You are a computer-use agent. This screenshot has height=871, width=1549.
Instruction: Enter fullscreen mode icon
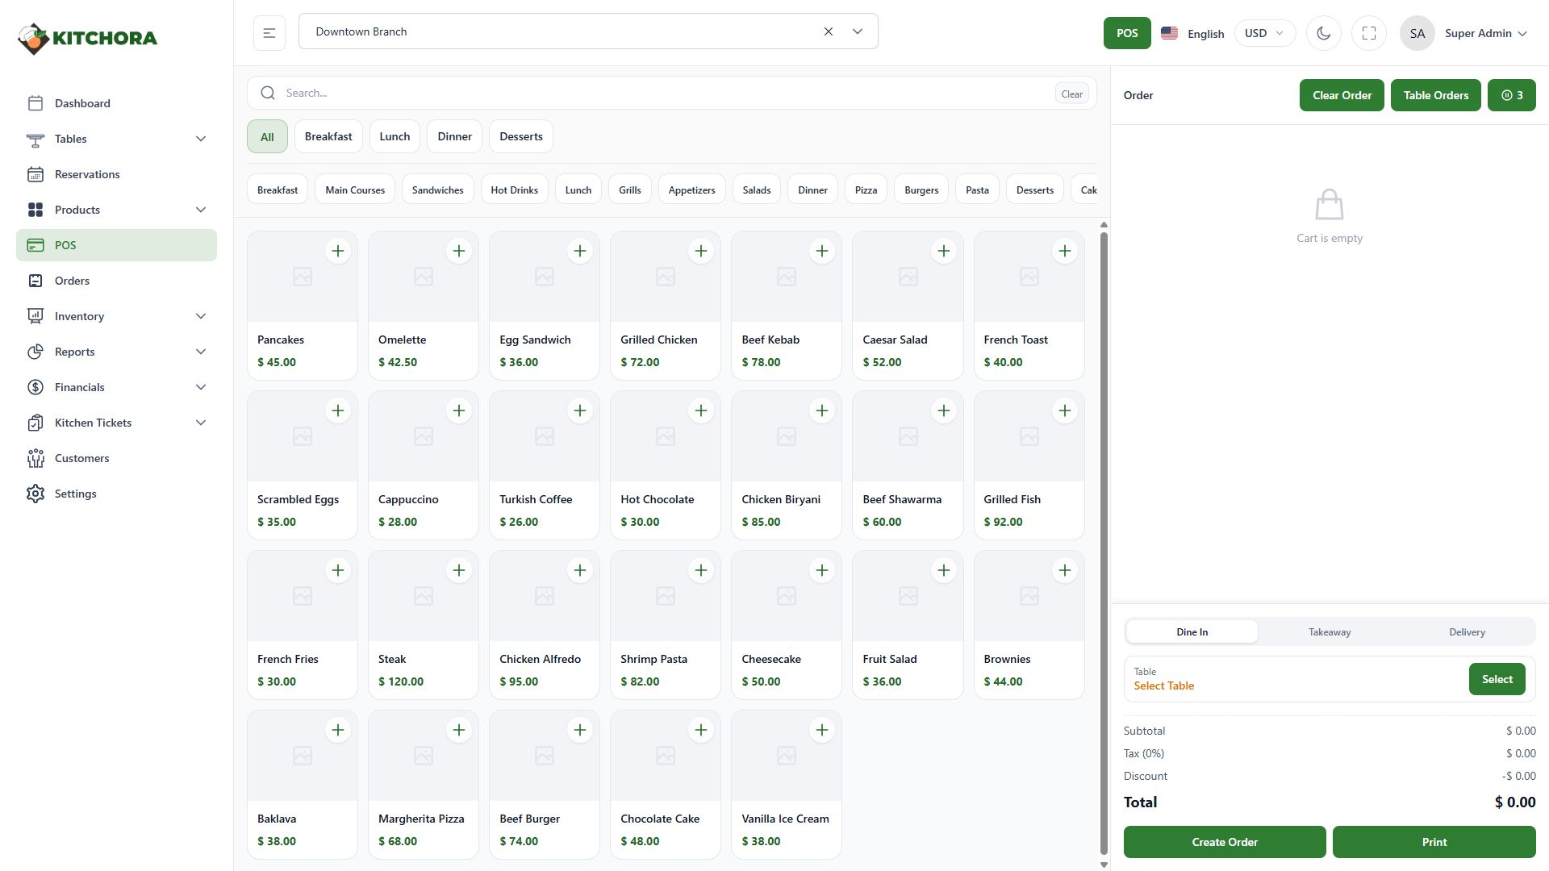[x=1368, y=33]
